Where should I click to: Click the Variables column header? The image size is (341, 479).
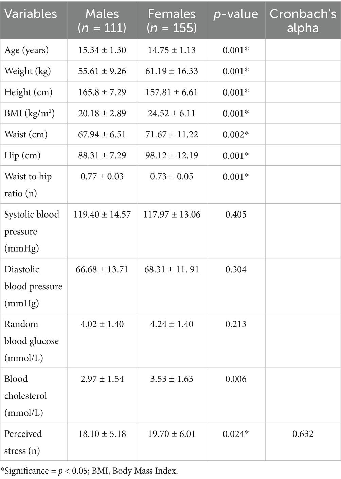pos(31,14)
